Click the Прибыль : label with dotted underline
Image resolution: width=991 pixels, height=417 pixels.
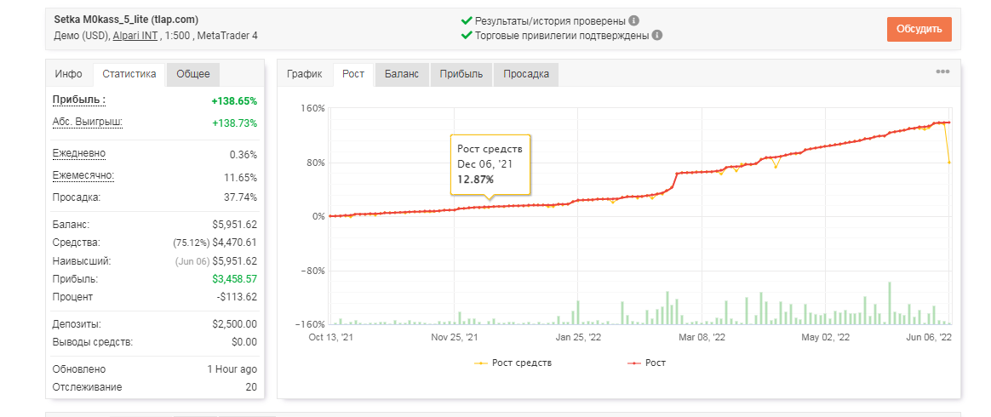click(x=79, y=100)
